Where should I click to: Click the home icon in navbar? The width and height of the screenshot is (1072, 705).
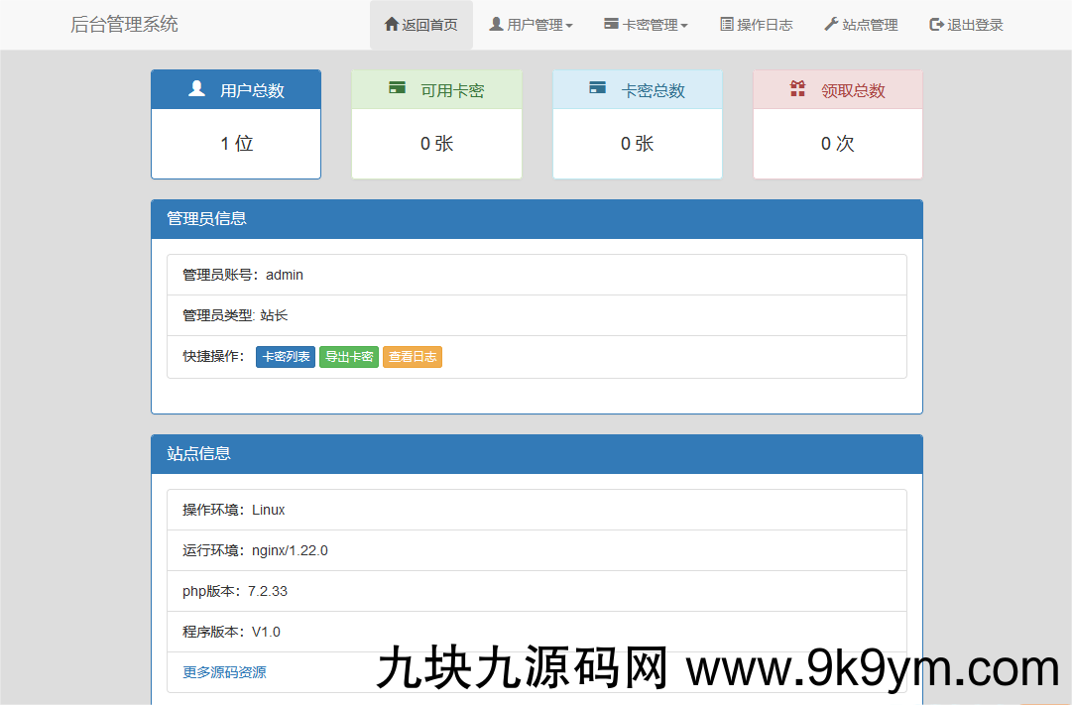[x=391, y=24]
